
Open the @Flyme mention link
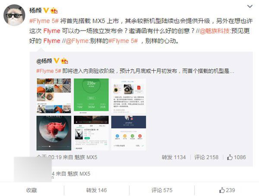click(77, 41)
